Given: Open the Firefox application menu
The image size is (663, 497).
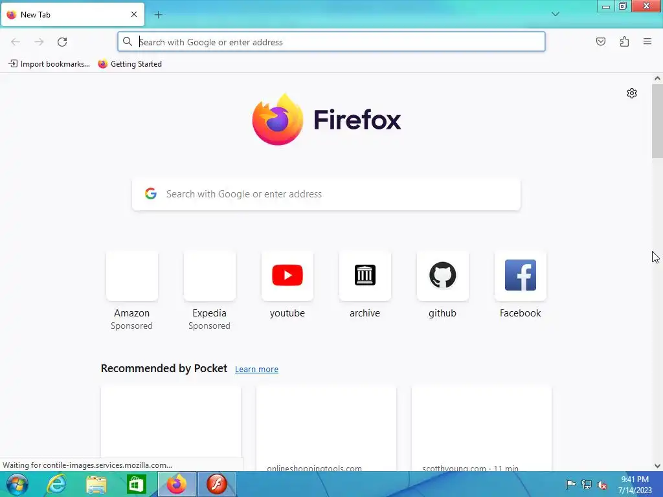Looking at the screenshot, I should 647,41.
